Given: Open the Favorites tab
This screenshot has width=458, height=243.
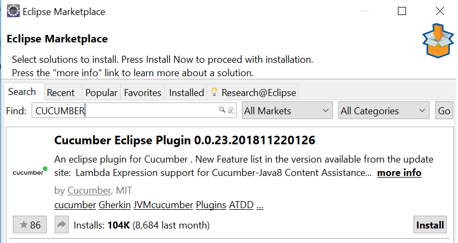Looking at the screenshot, I should coord(143,93).
